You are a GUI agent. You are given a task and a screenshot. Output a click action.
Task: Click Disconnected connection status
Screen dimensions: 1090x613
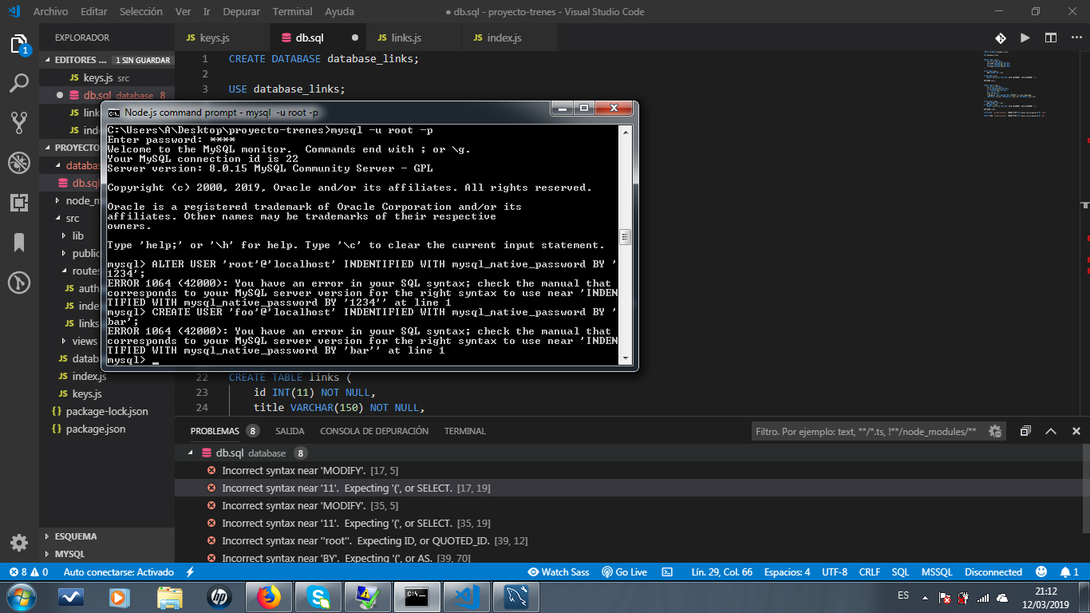click(x=993, y=572)
